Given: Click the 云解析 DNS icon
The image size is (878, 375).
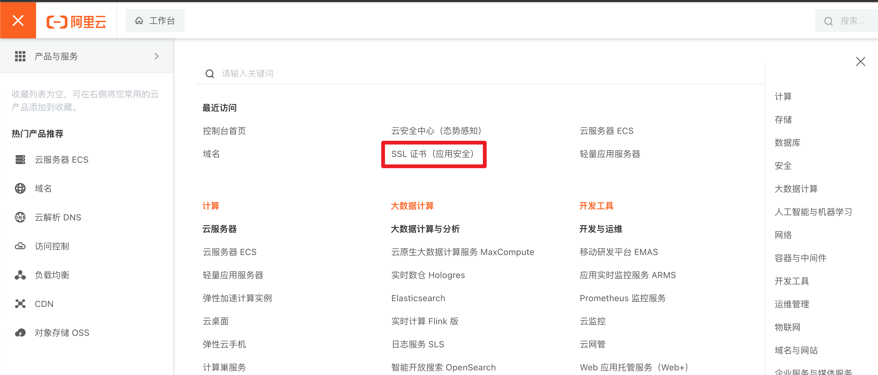Looking at the screenshot, I should click(20, 217).
